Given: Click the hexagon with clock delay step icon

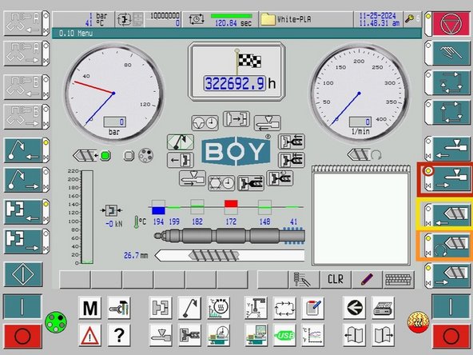Looking at the screenshot, I should pyautogui.click(x=221, y=183).
